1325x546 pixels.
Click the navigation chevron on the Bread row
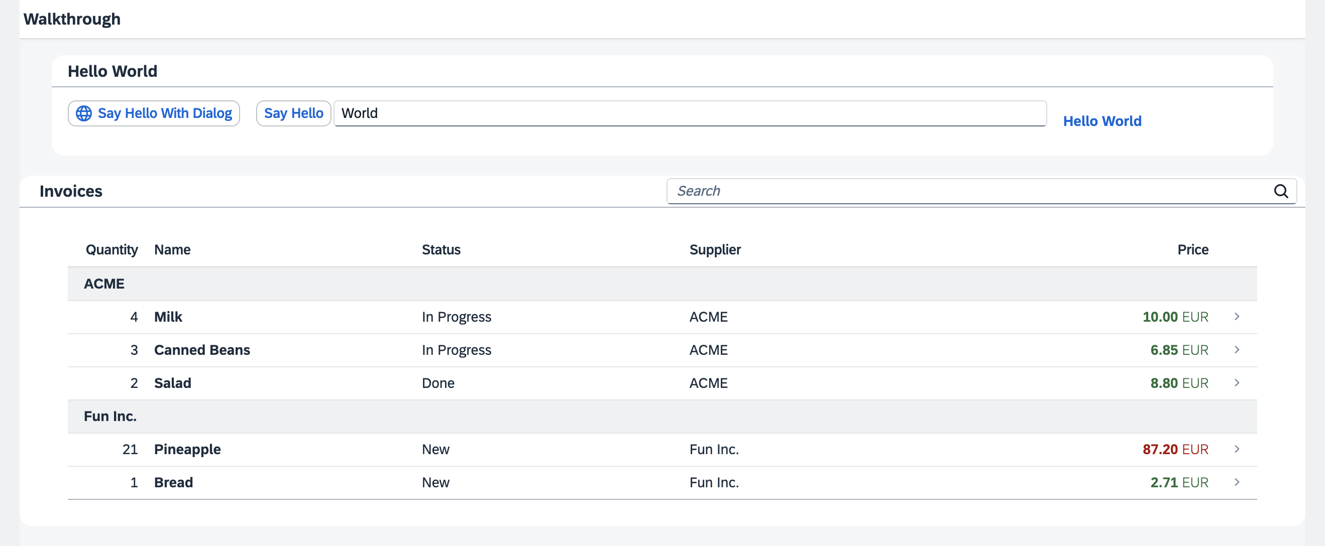pyautogui.click(x=1238, y=482)
